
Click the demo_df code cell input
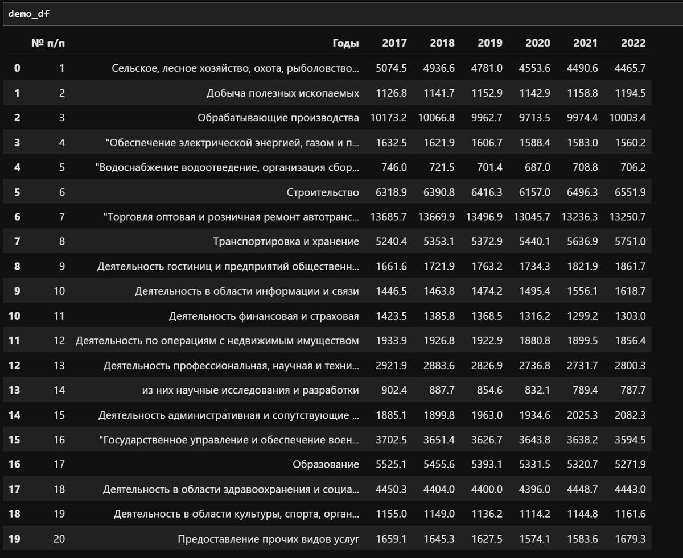click(341, 14)
